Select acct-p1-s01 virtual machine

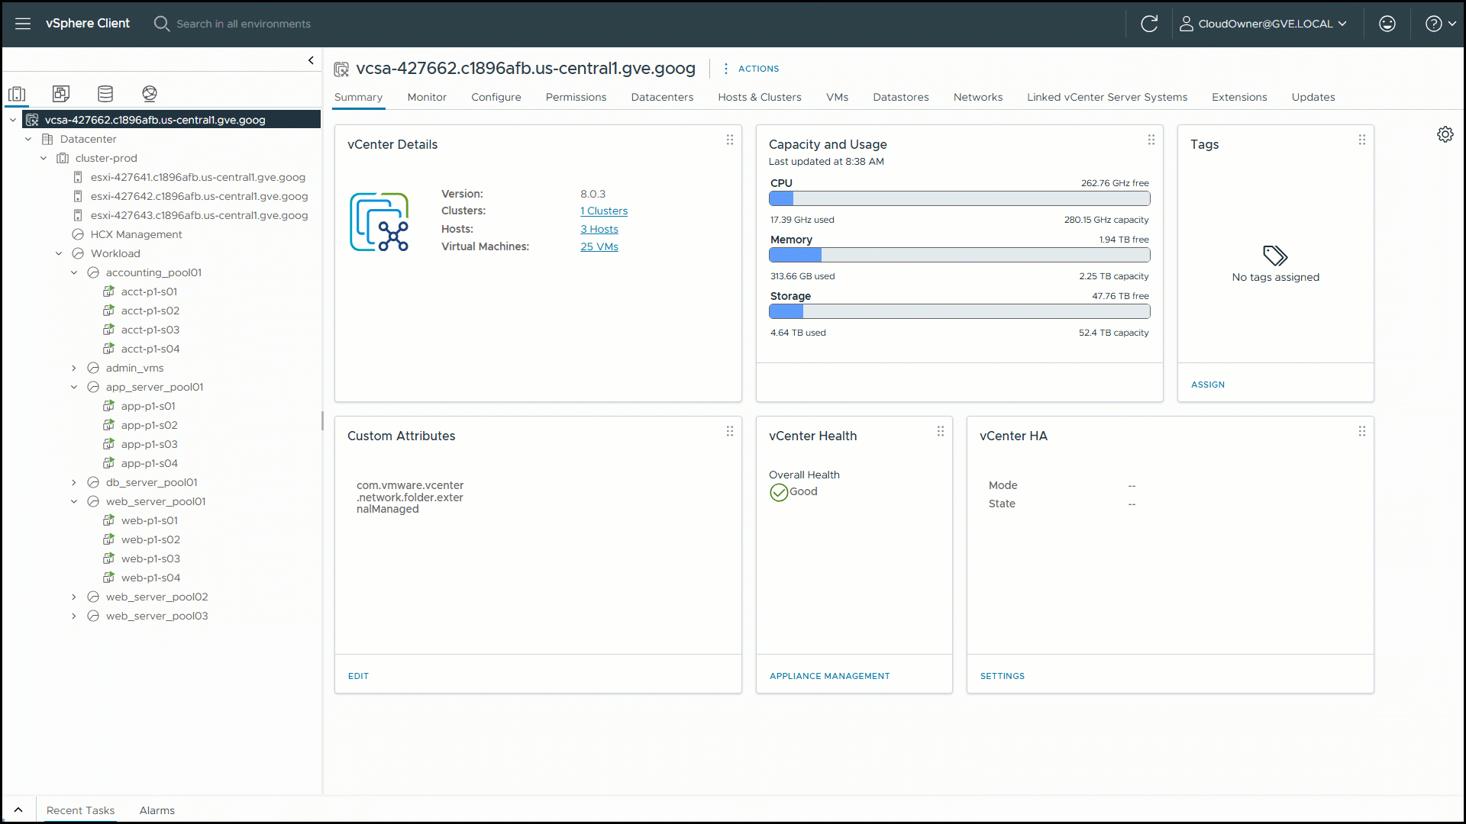click(x=149, y=291)
